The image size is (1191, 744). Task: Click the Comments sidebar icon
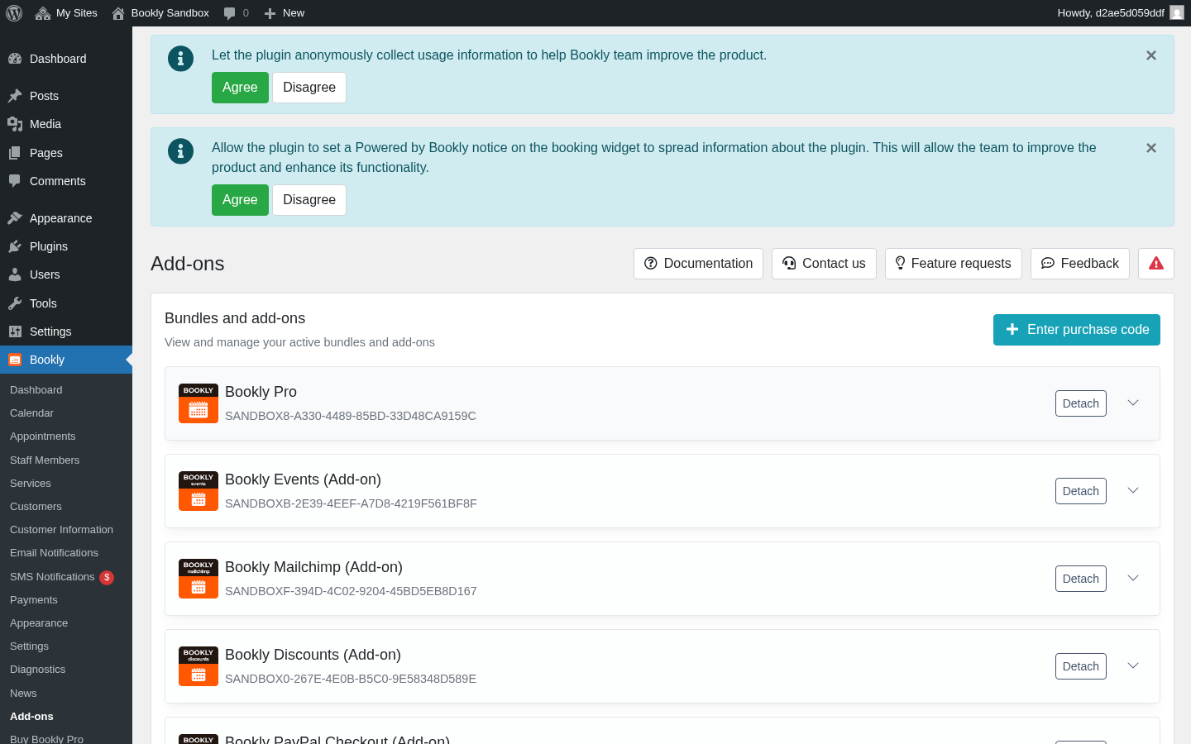(15, 181)
